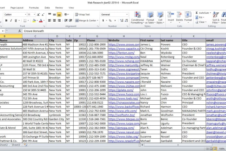Toggle Italic formatting
This screenshot has width=226, height=151.
11,21
